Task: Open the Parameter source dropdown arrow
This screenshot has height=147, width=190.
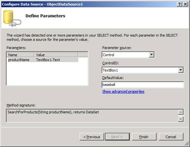Action: [x=152, y=55]
